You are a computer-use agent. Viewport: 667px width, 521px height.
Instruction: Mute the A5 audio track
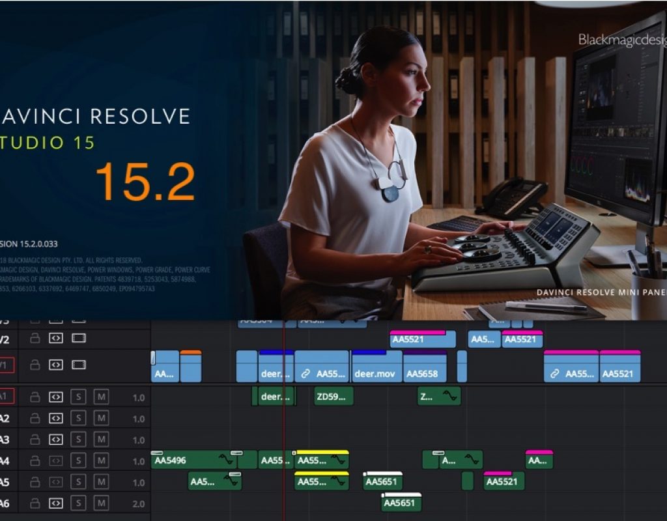101,482
